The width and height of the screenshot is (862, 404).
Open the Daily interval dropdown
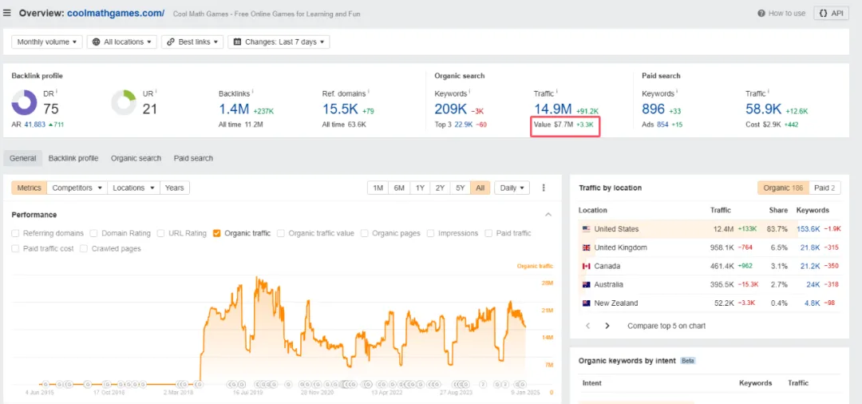[512, 188]
